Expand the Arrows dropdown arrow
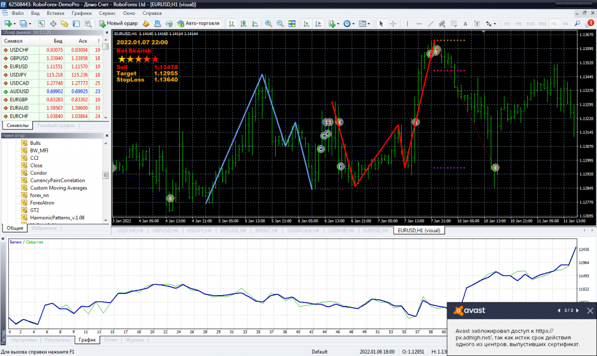Screen dimensions: 597x356 point(494,24)
